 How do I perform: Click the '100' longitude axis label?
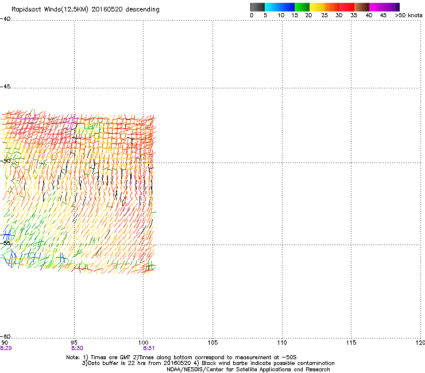[x=144, y=343]
